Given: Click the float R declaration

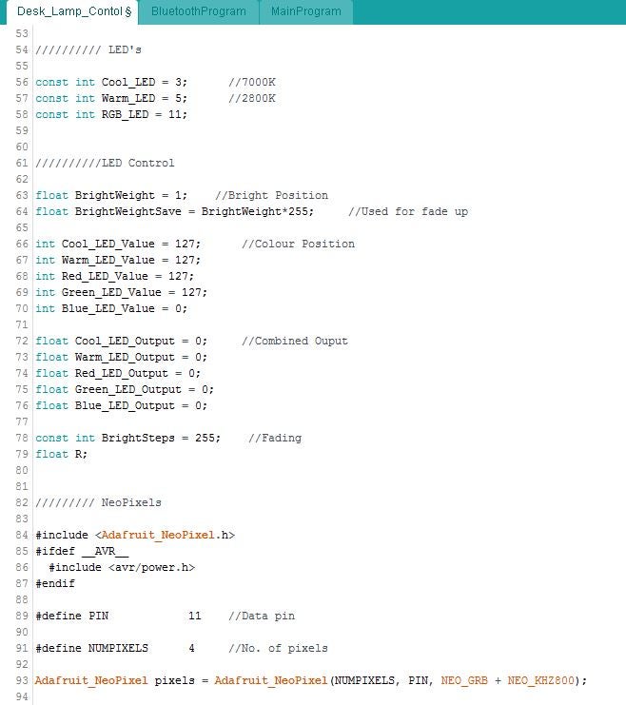Looking at the screenshot, I should [x=61, y=454].
